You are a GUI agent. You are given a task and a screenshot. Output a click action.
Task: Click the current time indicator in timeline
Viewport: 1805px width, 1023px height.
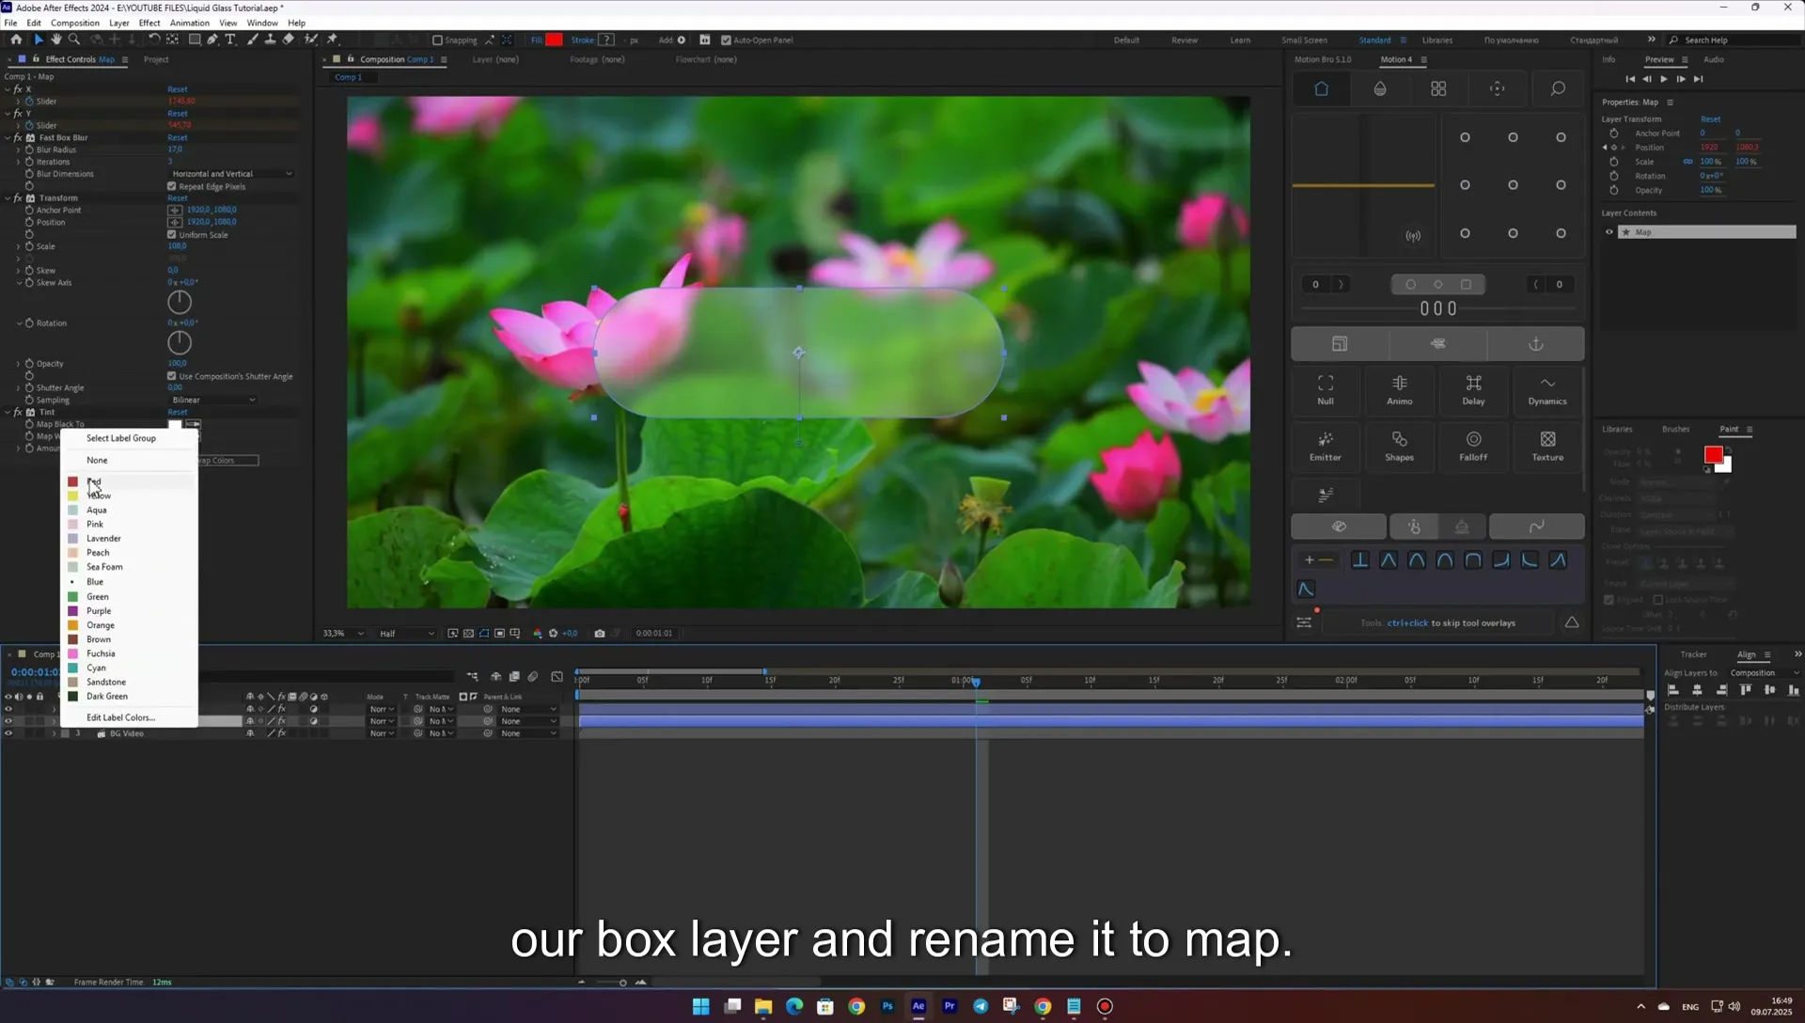pos(976,682)
